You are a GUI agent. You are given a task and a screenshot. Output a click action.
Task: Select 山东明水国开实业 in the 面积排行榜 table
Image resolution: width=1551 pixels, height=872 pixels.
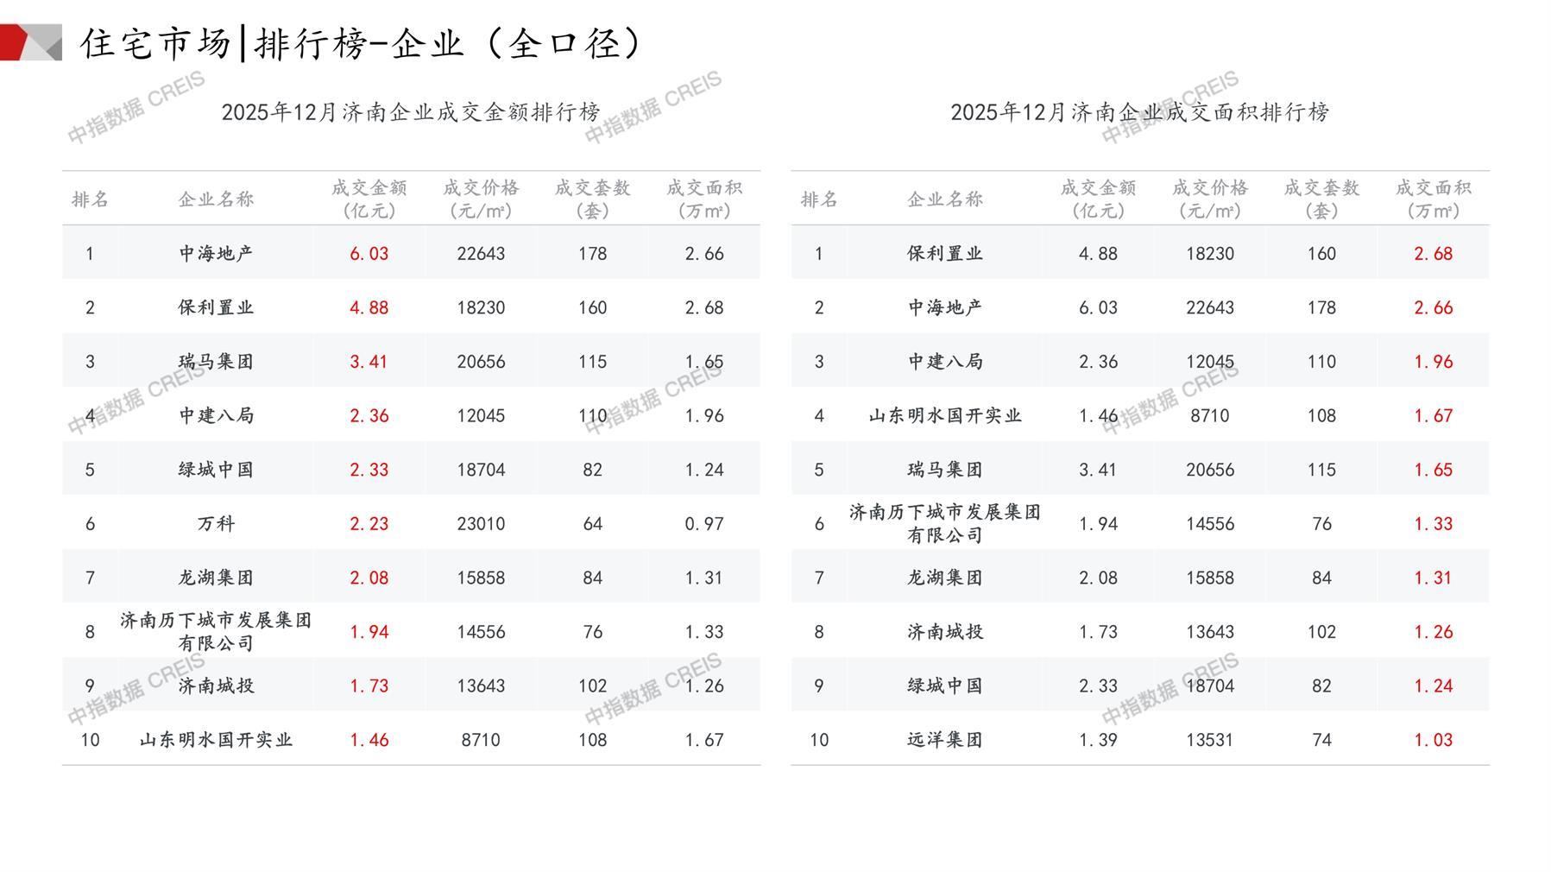[x=945, y=415]
